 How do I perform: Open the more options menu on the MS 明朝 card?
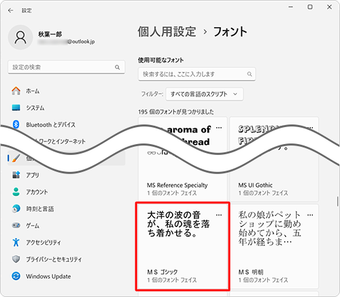310,215
